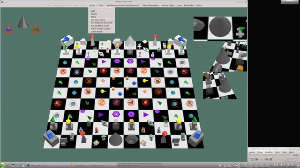Viewport: 300px width, 168px height.
Task: Open the Online menu
Action: (x=199, y=5)
